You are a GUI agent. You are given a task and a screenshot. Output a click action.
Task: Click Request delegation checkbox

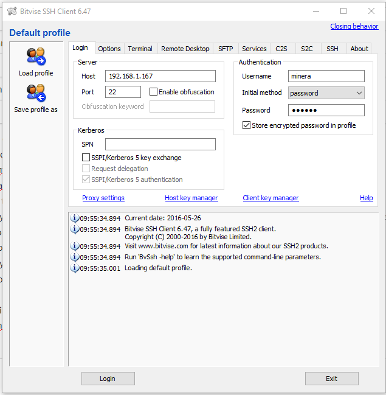(x=86, y=168)
